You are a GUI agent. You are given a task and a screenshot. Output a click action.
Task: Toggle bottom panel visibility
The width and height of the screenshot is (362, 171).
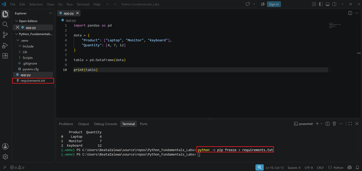point(327,4)
